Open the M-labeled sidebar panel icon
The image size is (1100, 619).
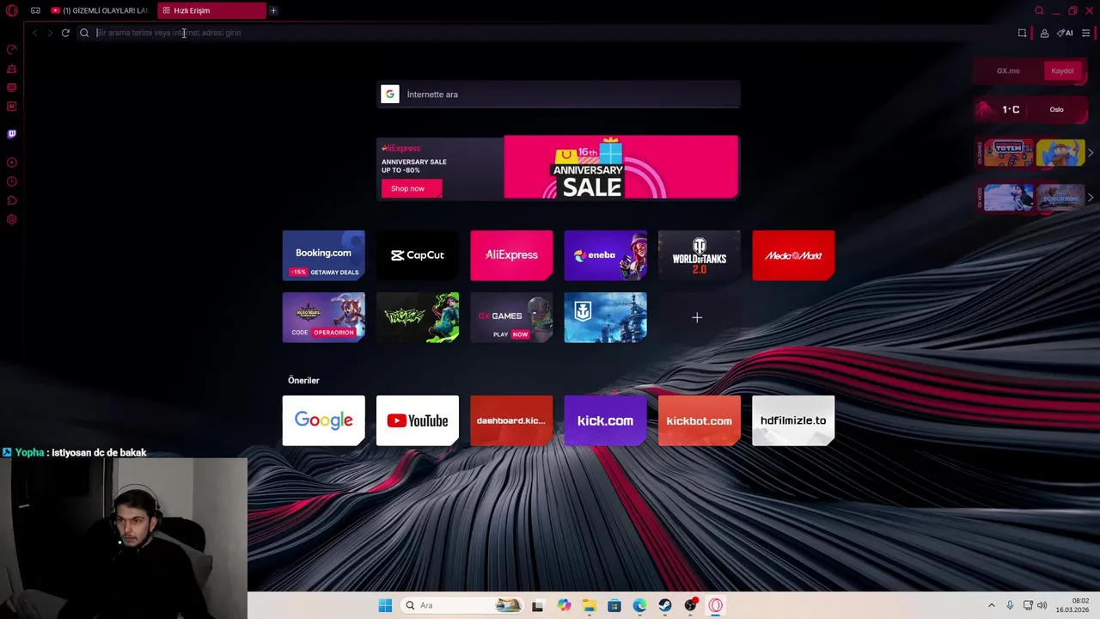12,107
